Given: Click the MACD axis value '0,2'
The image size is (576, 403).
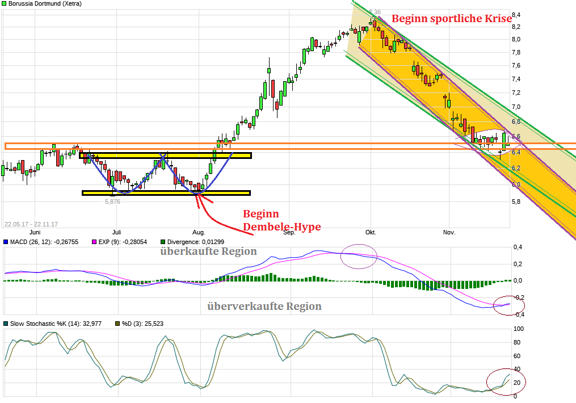Looking at the screenshot, I should coord(518,264).
